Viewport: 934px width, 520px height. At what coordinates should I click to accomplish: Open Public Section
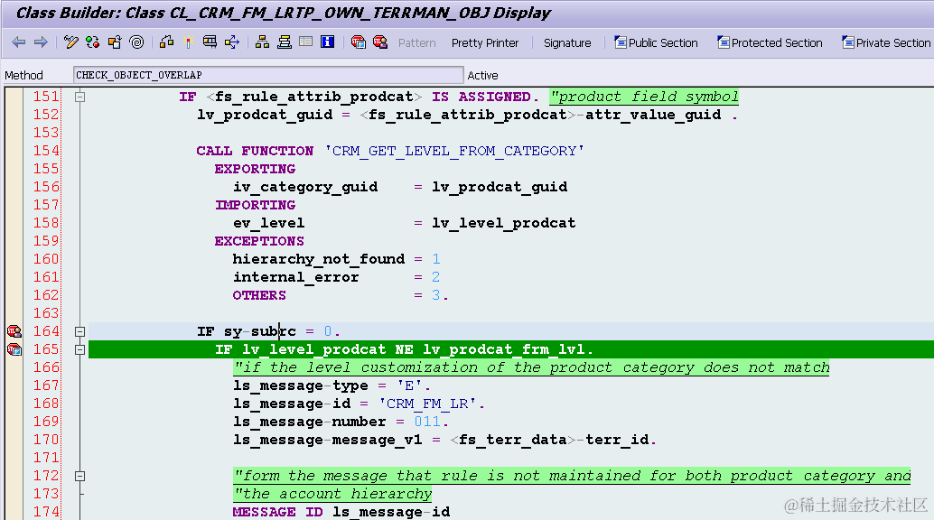coord(656,43)
